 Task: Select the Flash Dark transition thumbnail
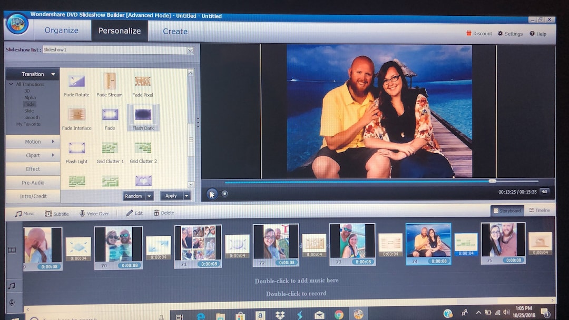[143, 115]
